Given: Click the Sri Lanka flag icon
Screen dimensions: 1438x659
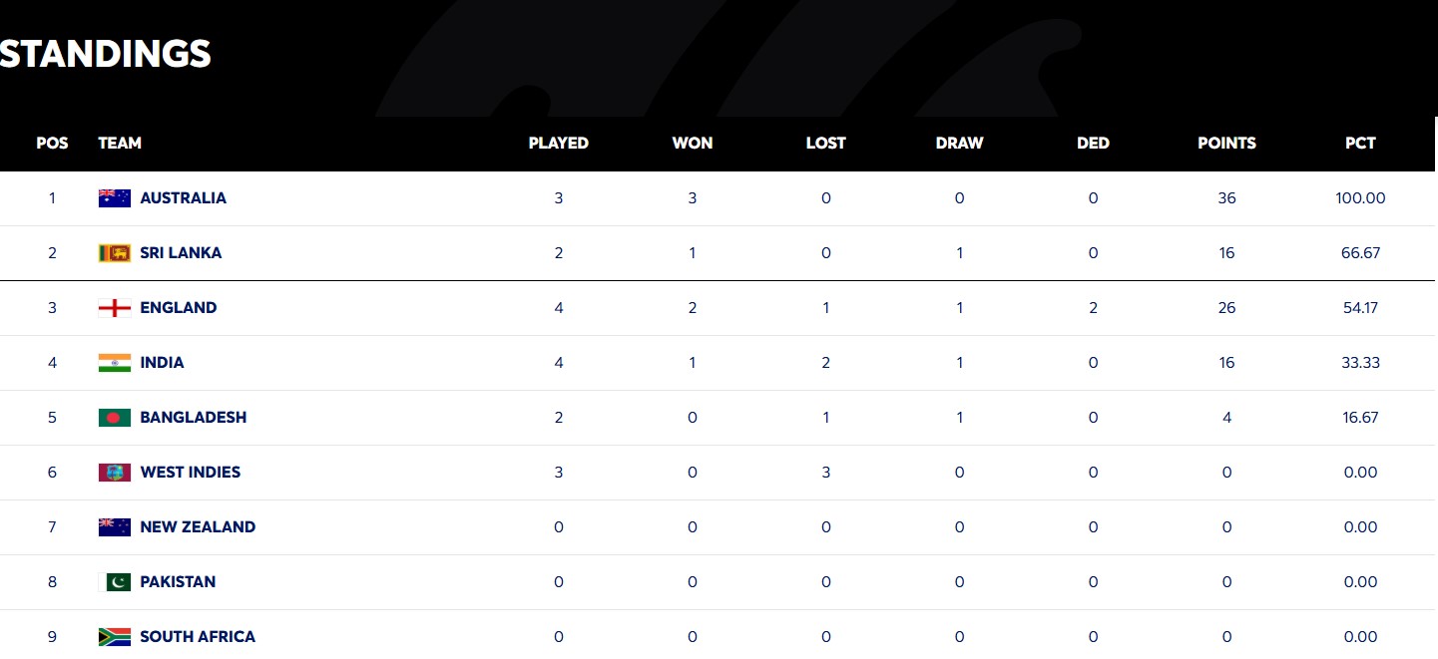Looking at the screenshot, I should 115,253.
